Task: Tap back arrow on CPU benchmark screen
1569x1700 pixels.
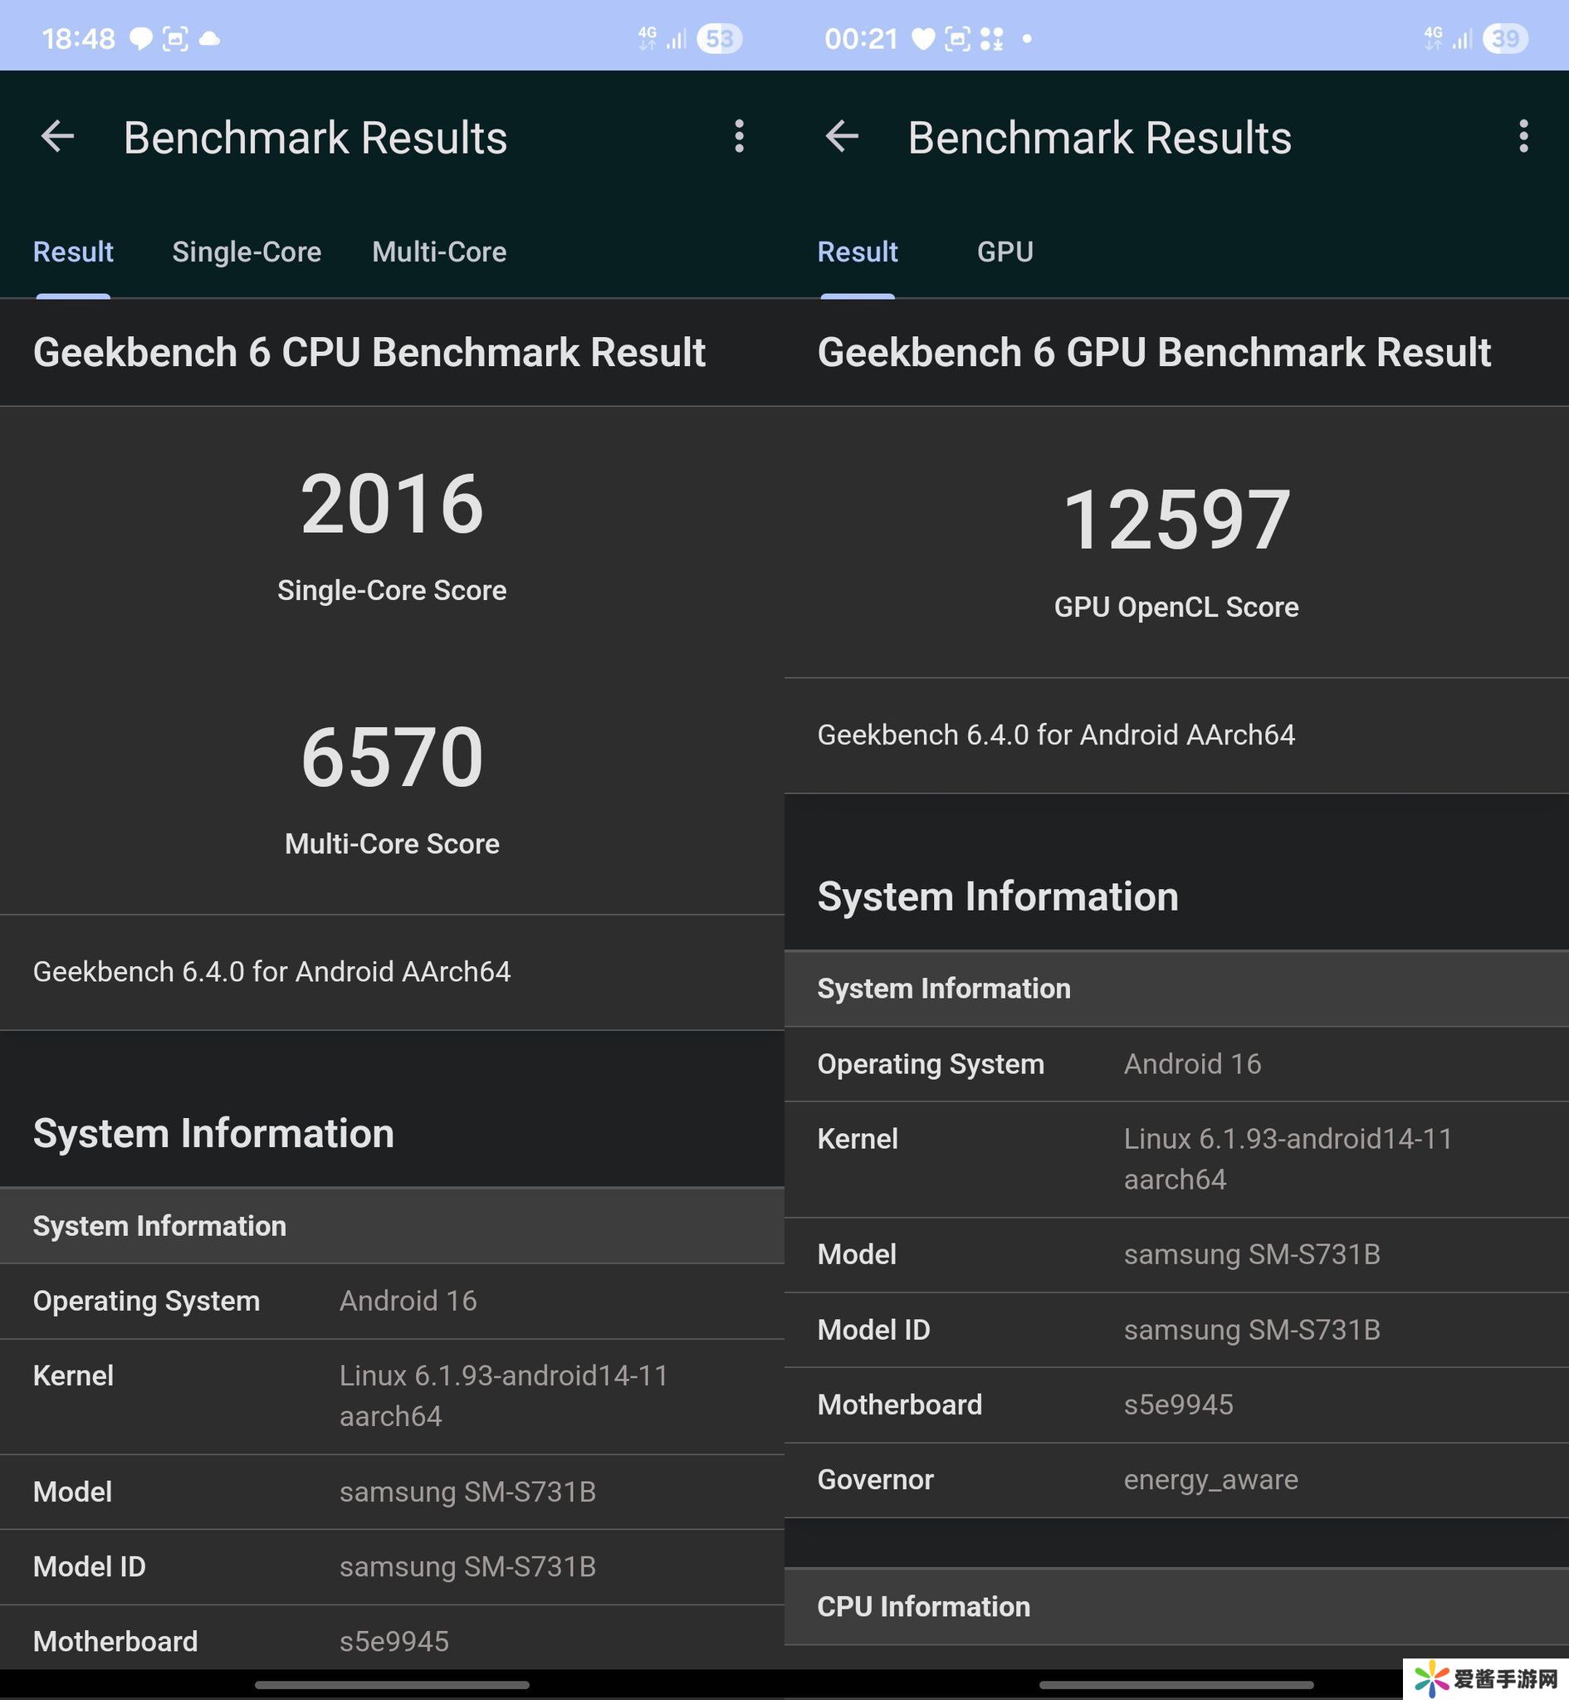Action: [x=58, y=137]
